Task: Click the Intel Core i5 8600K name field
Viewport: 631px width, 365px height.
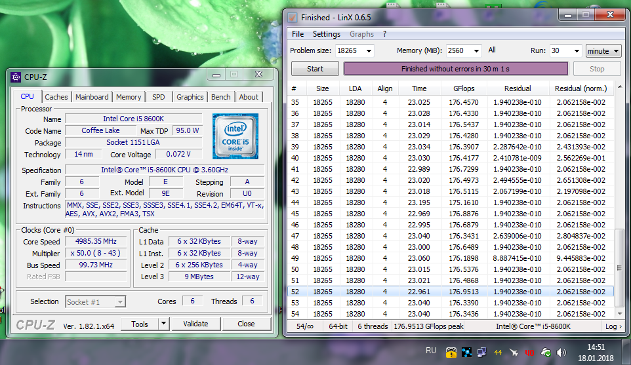Action: tap(134, 119)
